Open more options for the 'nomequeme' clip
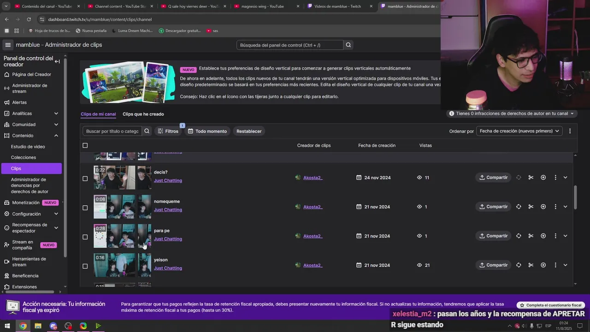This screenshot has height=332, width=590. (x=555, y=207)
